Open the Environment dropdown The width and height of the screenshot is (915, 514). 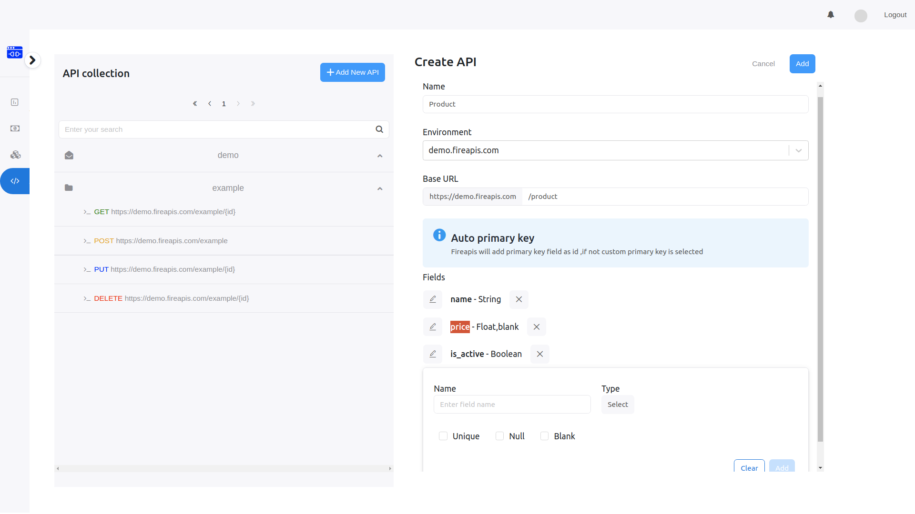pyautogui.click(x=615, y=150)
